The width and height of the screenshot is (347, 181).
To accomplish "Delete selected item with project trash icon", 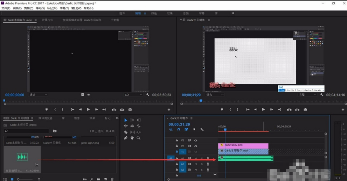I will [x=112, y=179].
